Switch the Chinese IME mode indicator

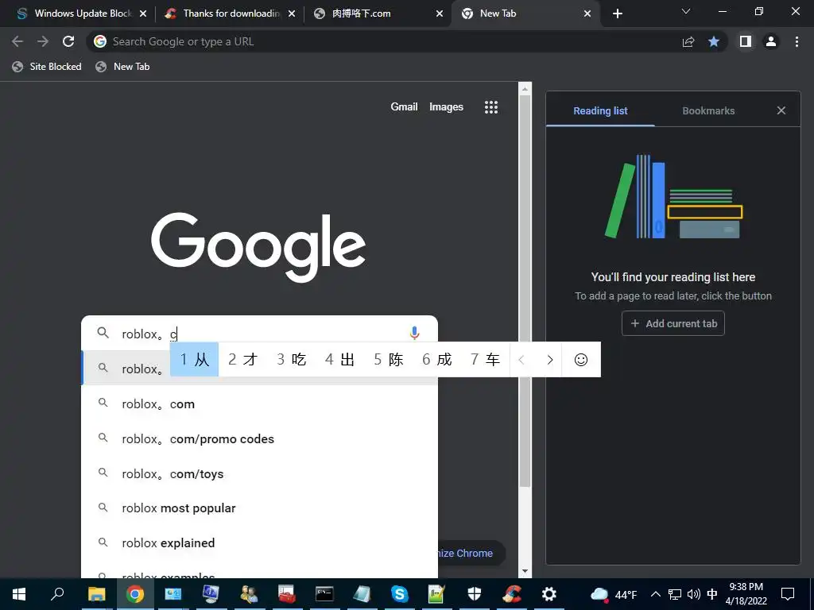(712, 594)
